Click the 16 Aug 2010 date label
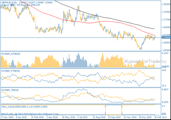 [x=99, y=117]
